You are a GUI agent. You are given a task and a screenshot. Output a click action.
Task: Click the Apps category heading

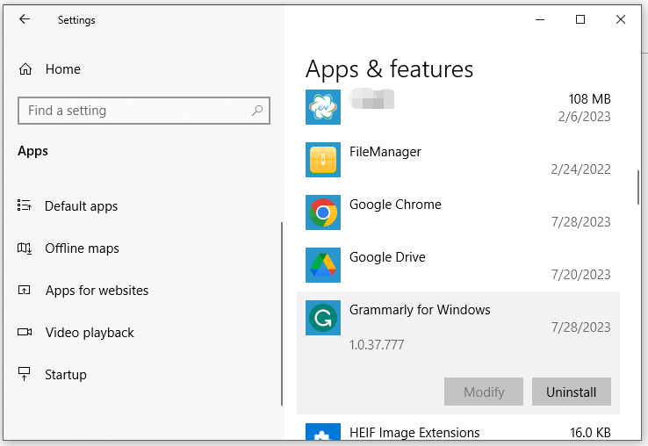pyautogui.click(x=32, y=151)
